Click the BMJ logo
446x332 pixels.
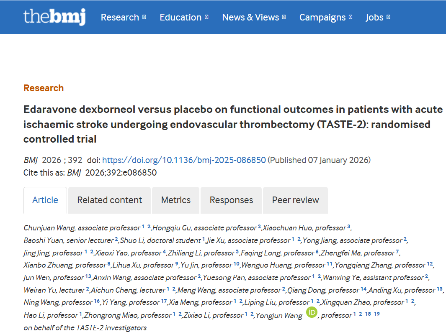point(54,17)
